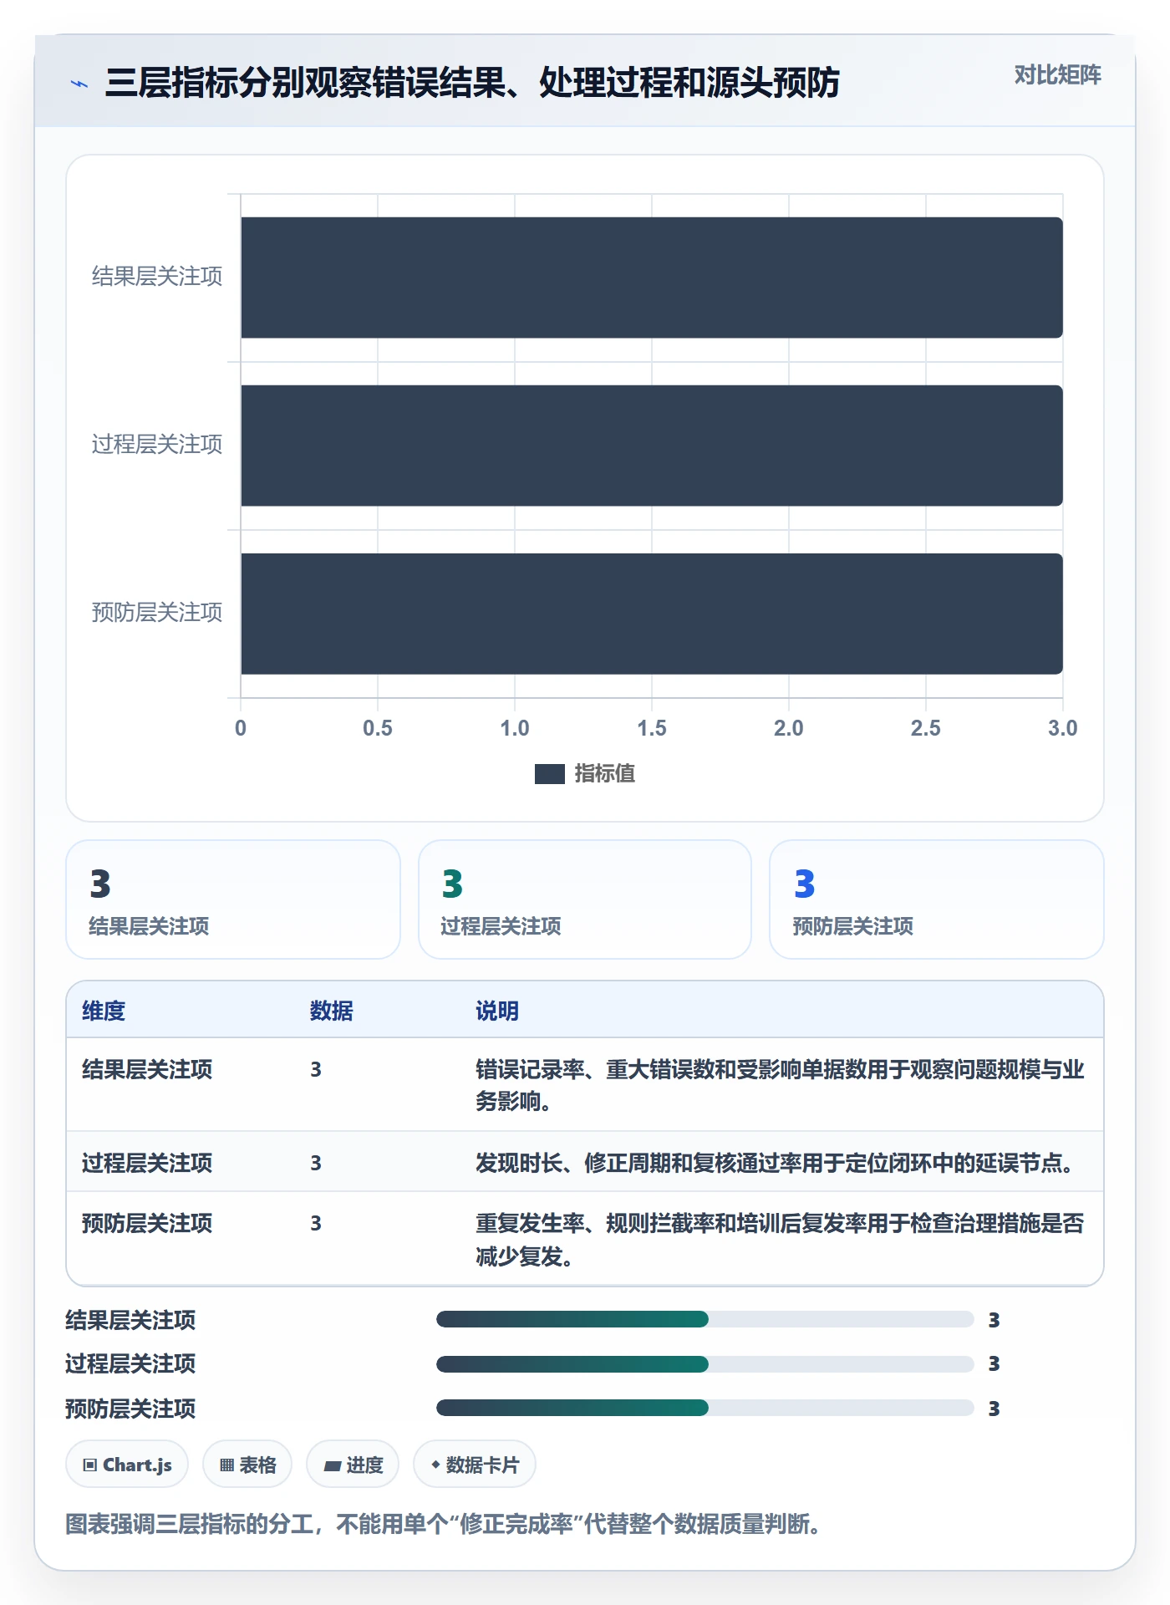Click the 表格 tag chip
The width and height of the screenshot is (1170, 1605).
click(x=247, y=1465)
